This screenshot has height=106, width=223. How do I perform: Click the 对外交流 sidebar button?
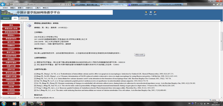click(11, 69)
